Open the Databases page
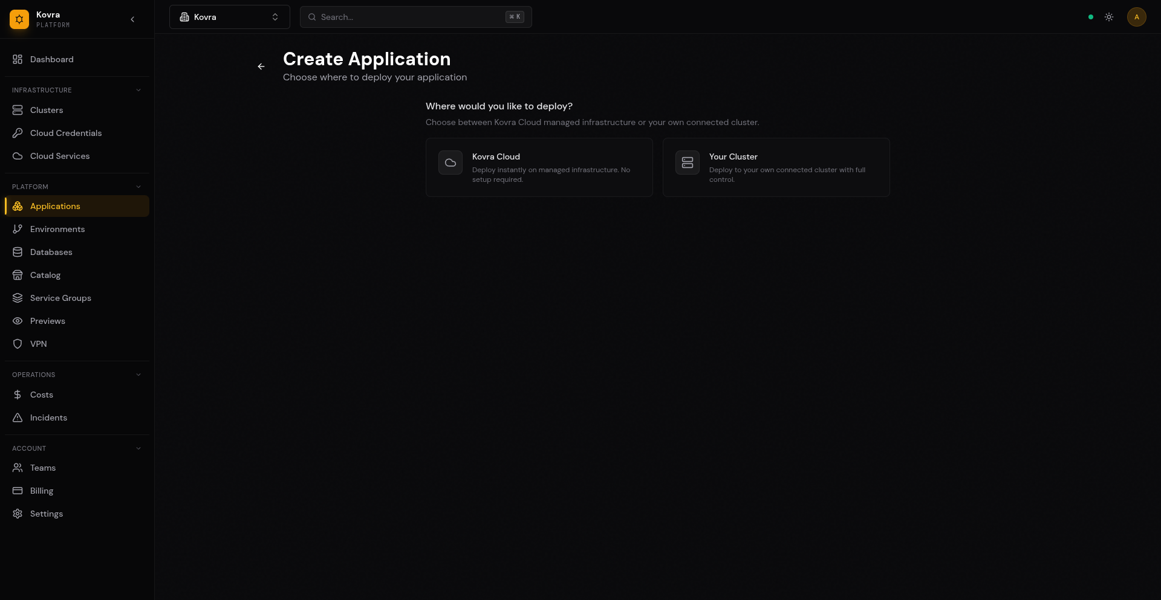Screen dimensions: 1161x600 tap(77, 252)
